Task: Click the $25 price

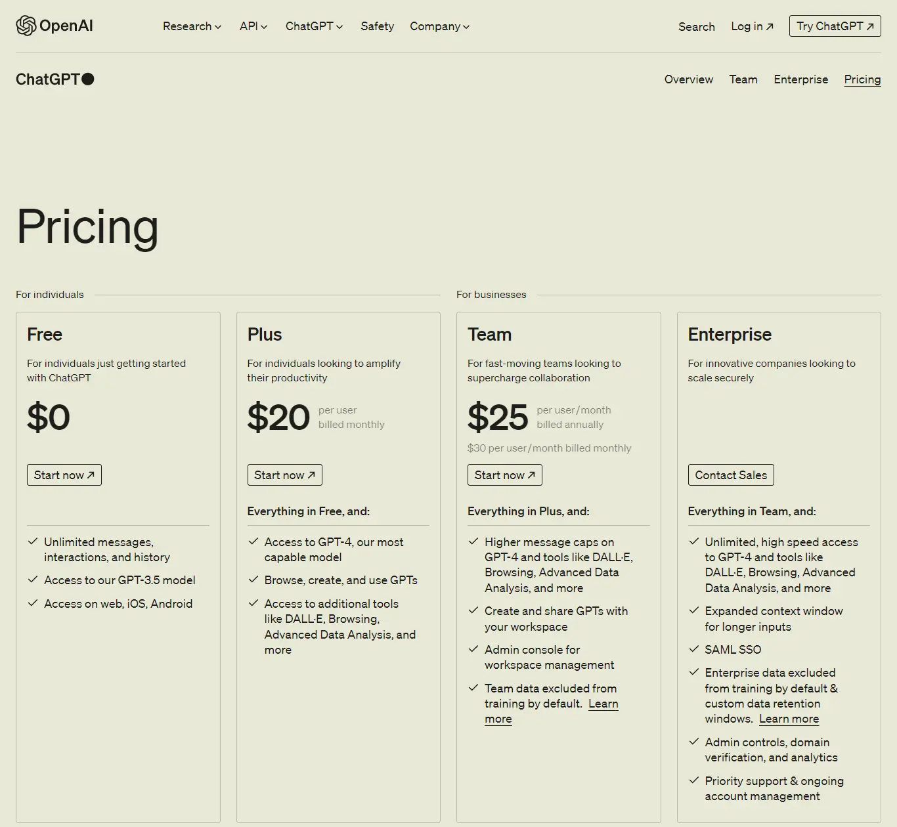Action: 498,417
